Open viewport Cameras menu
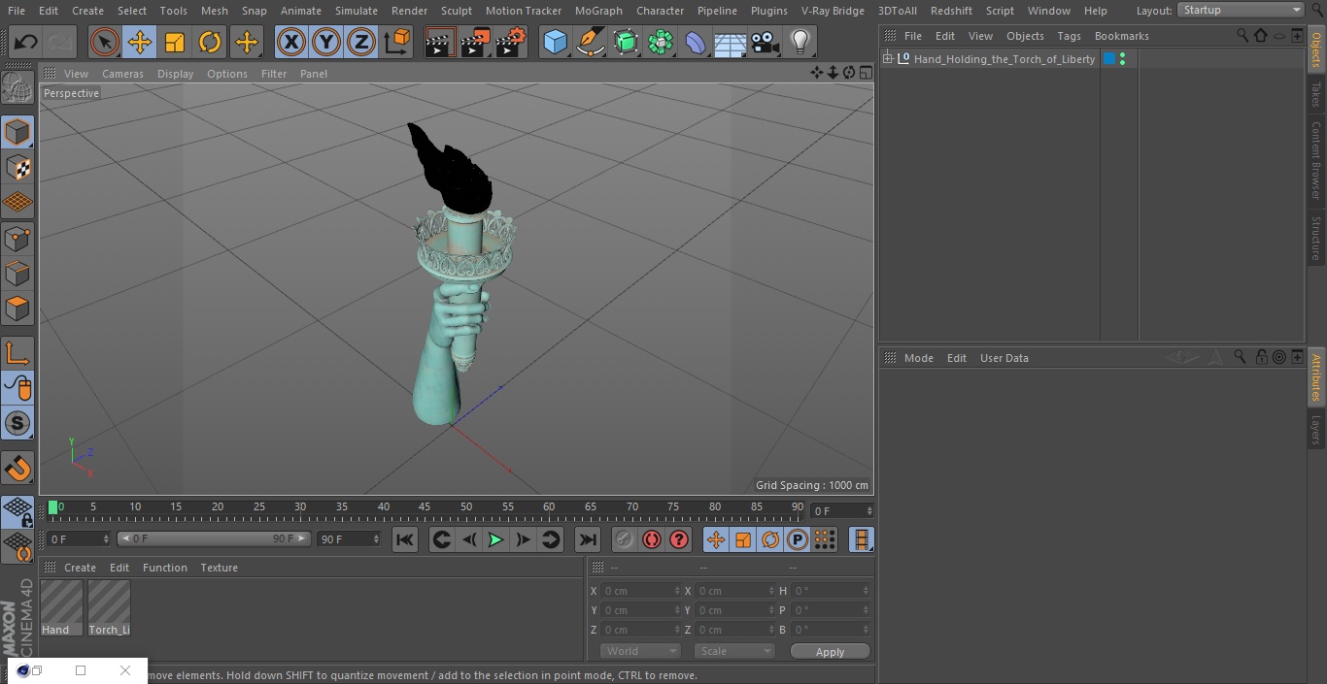The height and width of the screenshot is (684, 1327). tap(122, 74)
